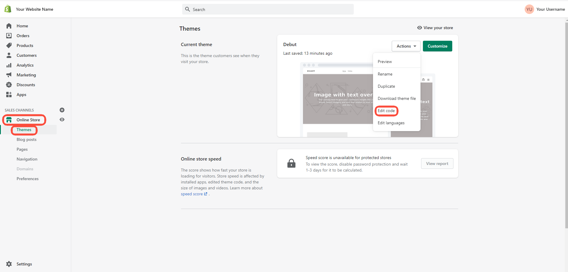
Task: Click the Customers person icon
Action: click(9, 55)
